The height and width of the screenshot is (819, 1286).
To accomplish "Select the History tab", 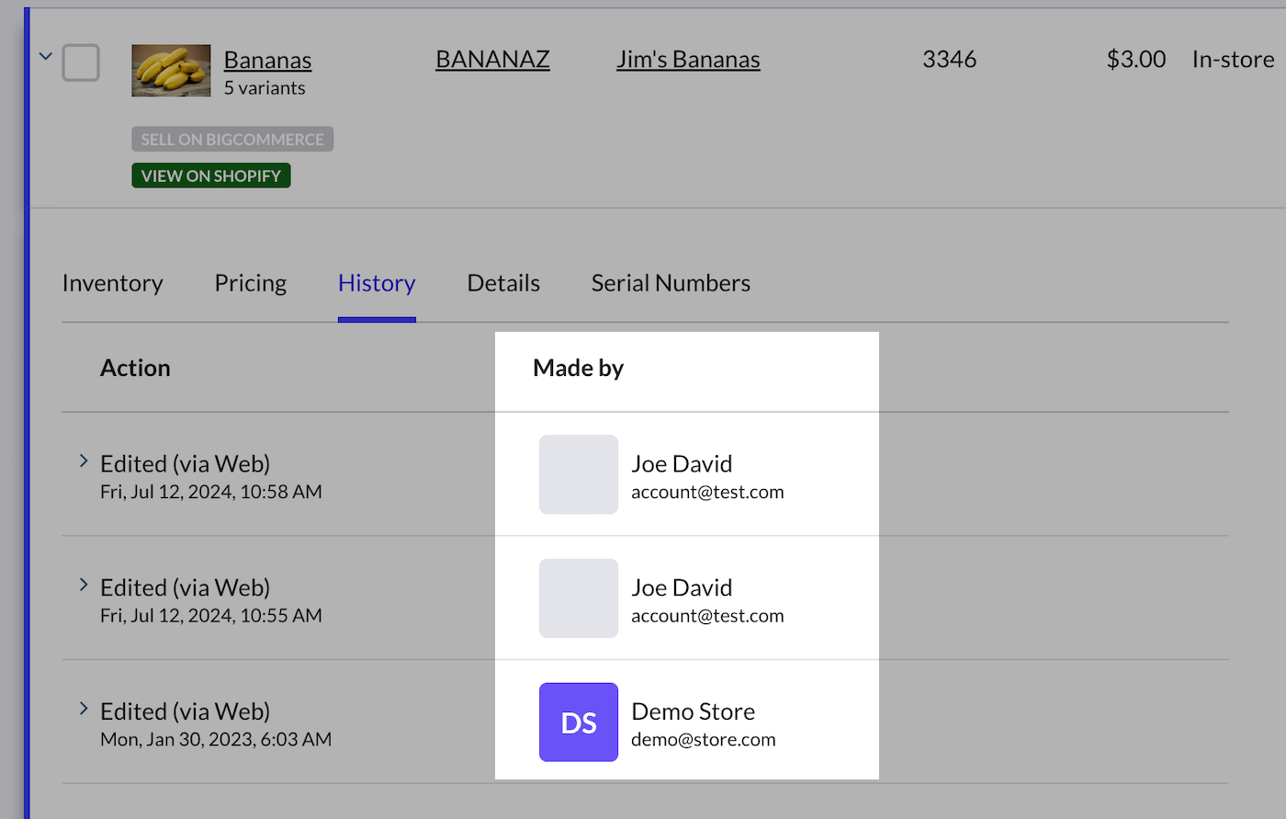I will (377, 283).
